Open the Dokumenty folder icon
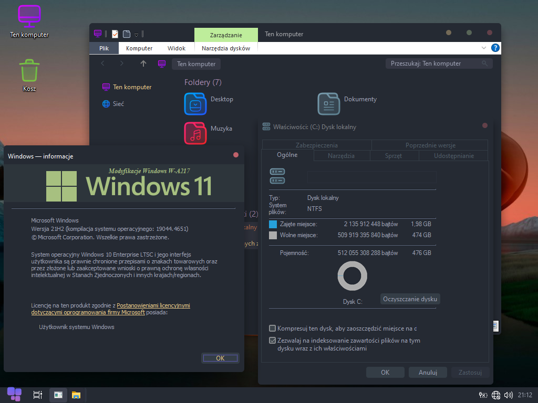Screen dimensions: 538x403 [x=329, y=103]
